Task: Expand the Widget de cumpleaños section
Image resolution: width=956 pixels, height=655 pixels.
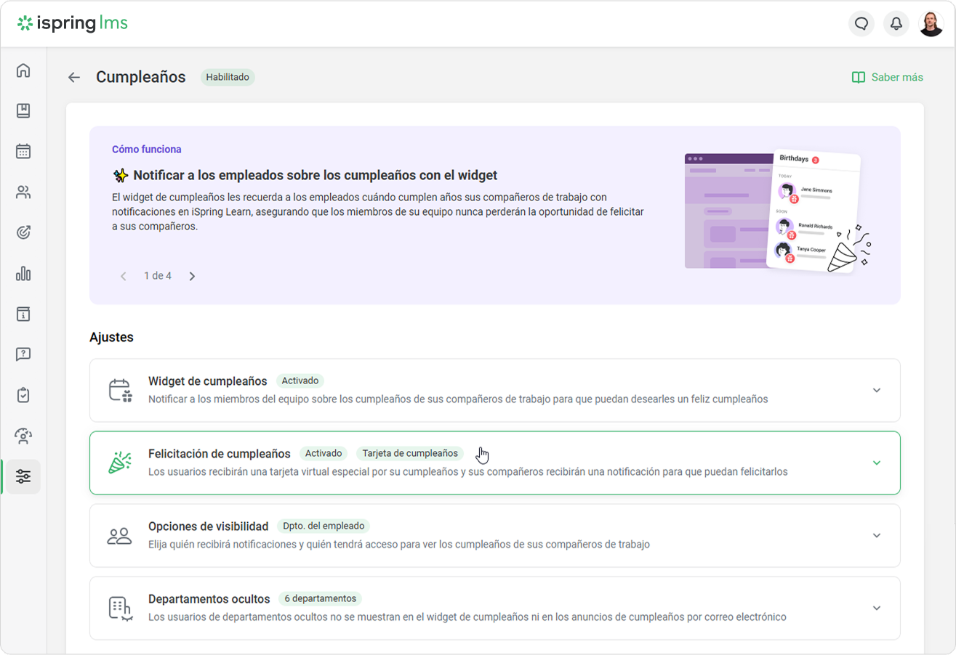Action: (876, 391)
